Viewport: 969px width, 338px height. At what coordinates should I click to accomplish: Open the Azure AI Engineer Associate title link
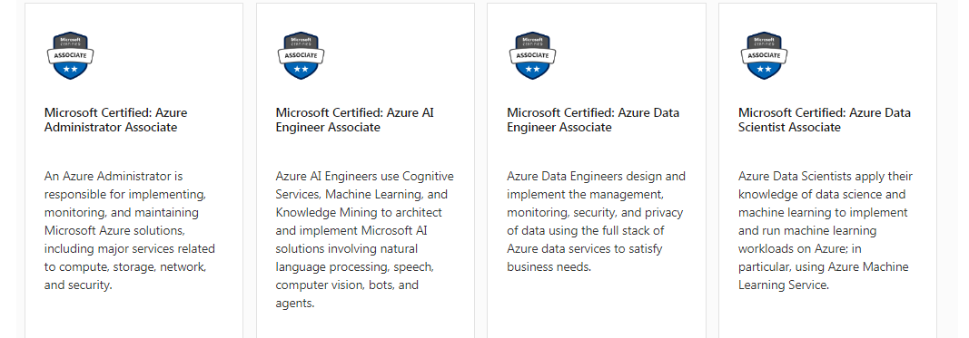pyautogui.click(x=355, y=120)
